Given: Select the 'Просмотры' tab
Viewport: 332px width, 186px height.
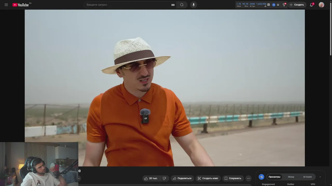Looking at the screenshot, I should pyautogui.click(x=274, y=177).
